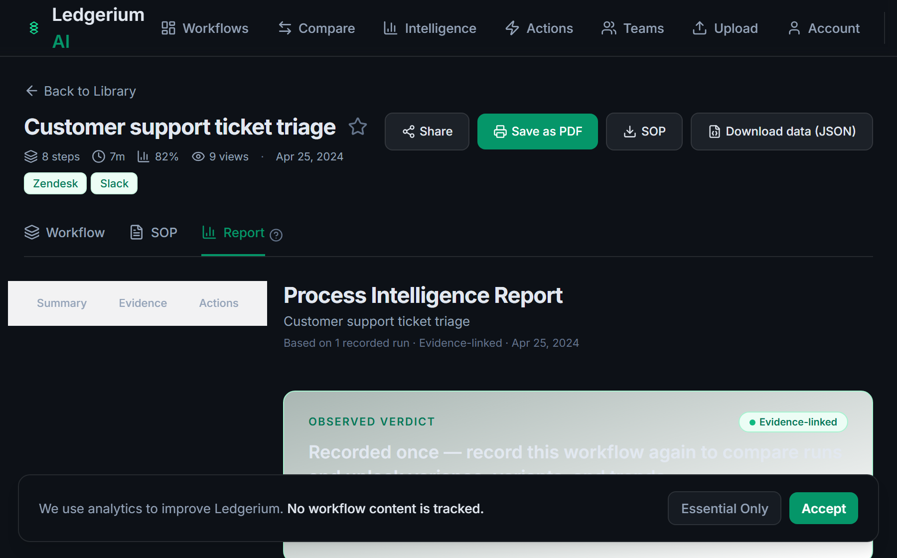Accept analytics cookies

tap(824, 509)
